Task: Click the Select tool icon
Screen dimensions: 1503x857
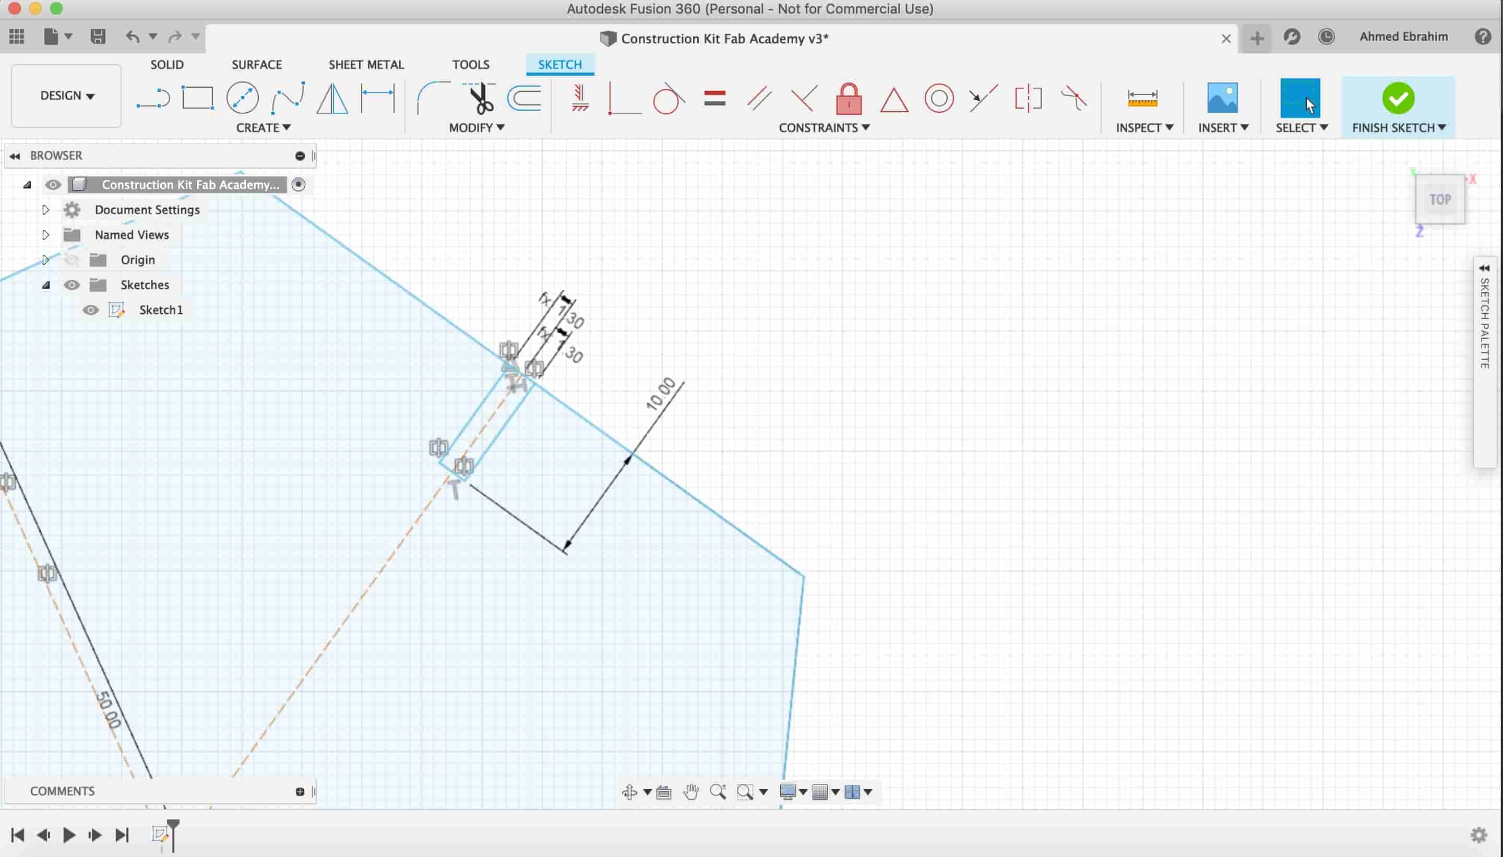Action: point(1300,98)
